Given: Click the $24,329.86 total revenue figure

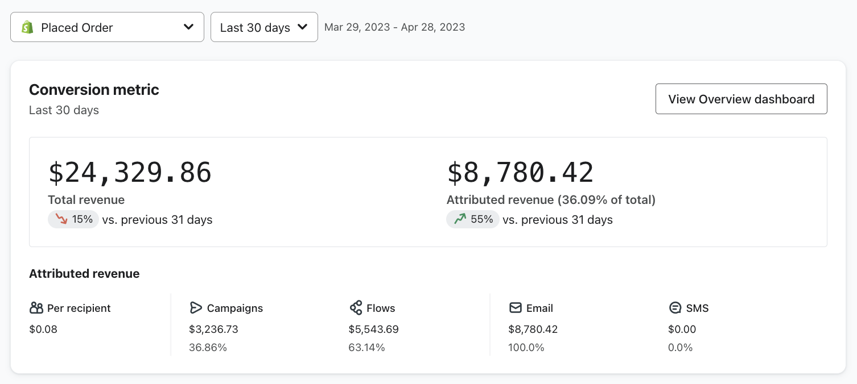Looking at the screenshot, I should tap(130, 173).
